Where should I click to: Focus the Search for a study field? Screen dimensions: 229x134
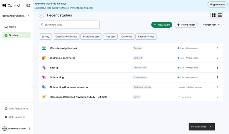[x=69, y=25]
